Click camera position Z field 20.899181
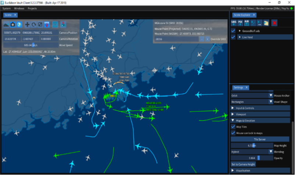 pyautogui.click(x=49, y=32)
